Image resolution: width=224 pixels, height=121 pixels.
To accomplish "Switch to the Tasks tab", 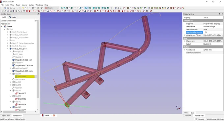I will point(13,17).
